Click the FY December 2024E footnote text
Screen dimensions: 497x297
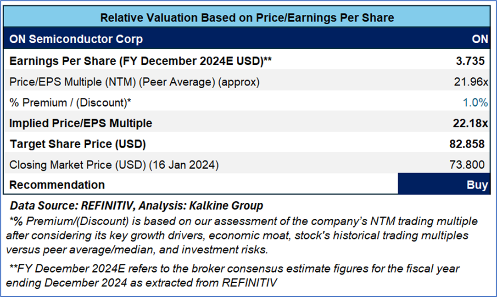pos(234,274)
